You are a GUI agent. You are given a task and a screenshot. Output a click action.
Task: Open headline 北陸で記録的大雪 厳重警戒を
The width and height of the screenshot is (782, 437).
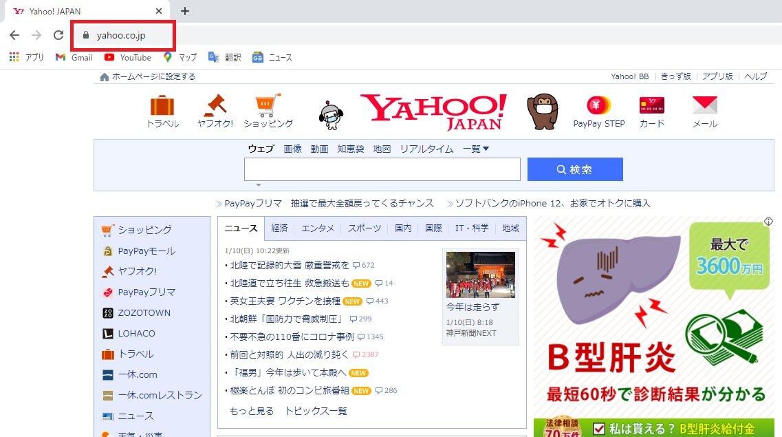click(x=290, y=266)
